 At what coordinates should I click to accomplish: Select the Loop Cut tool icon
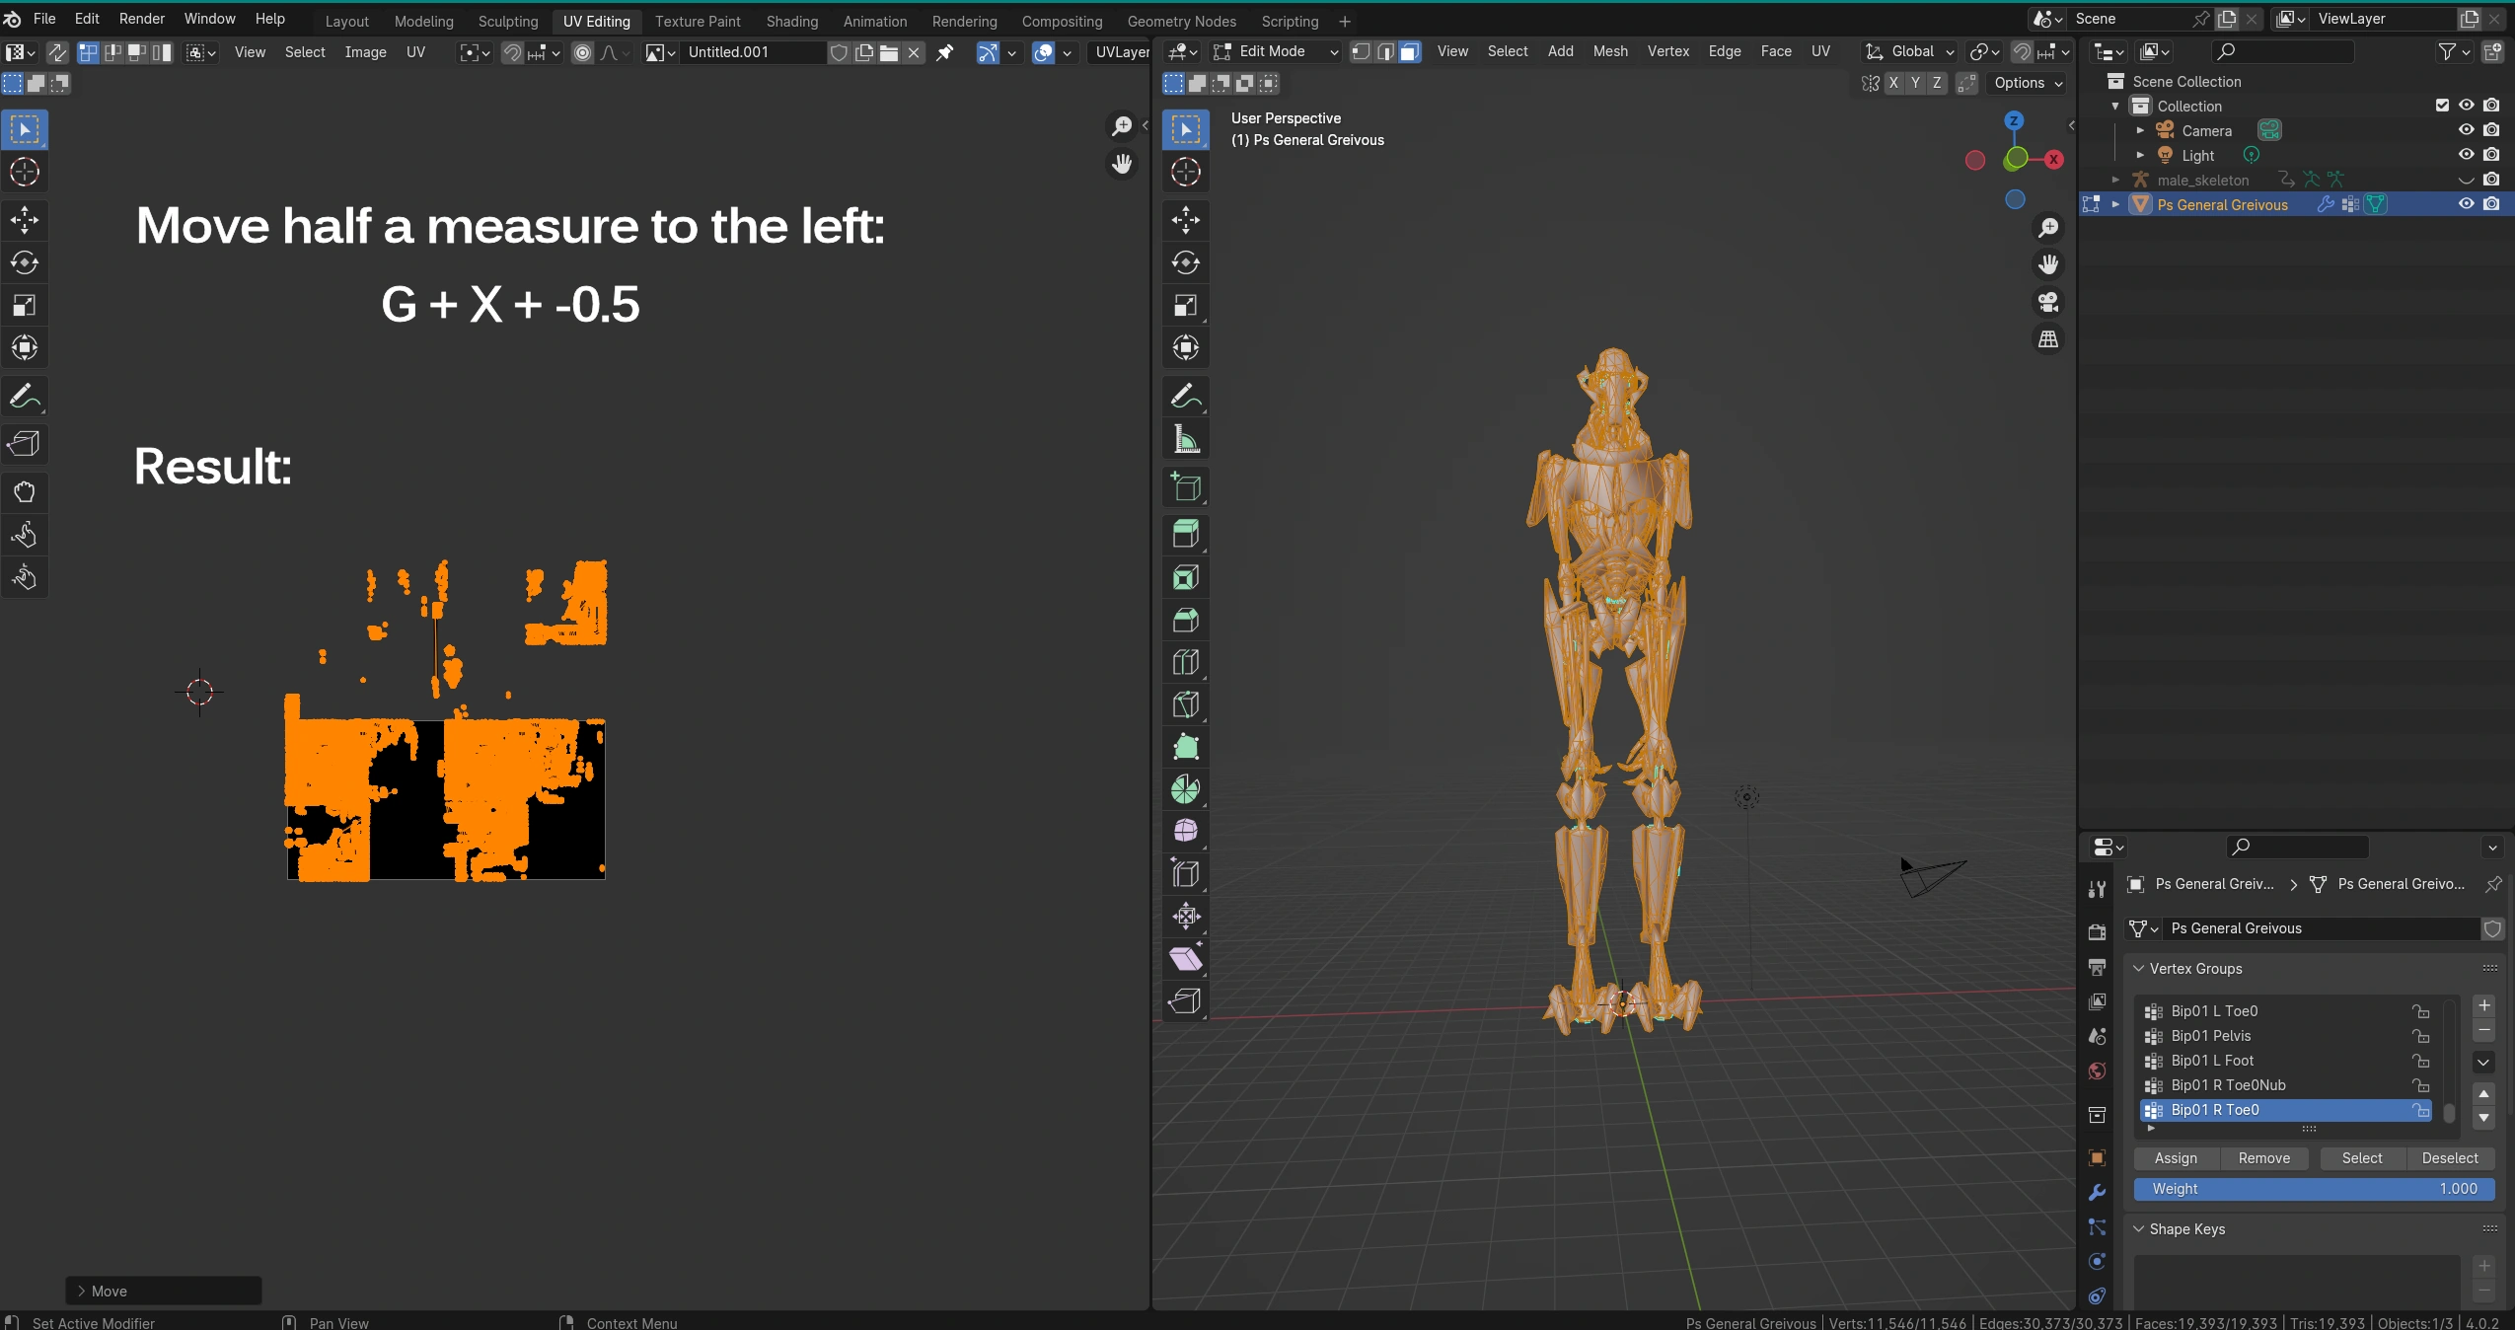click(1185, 662)
